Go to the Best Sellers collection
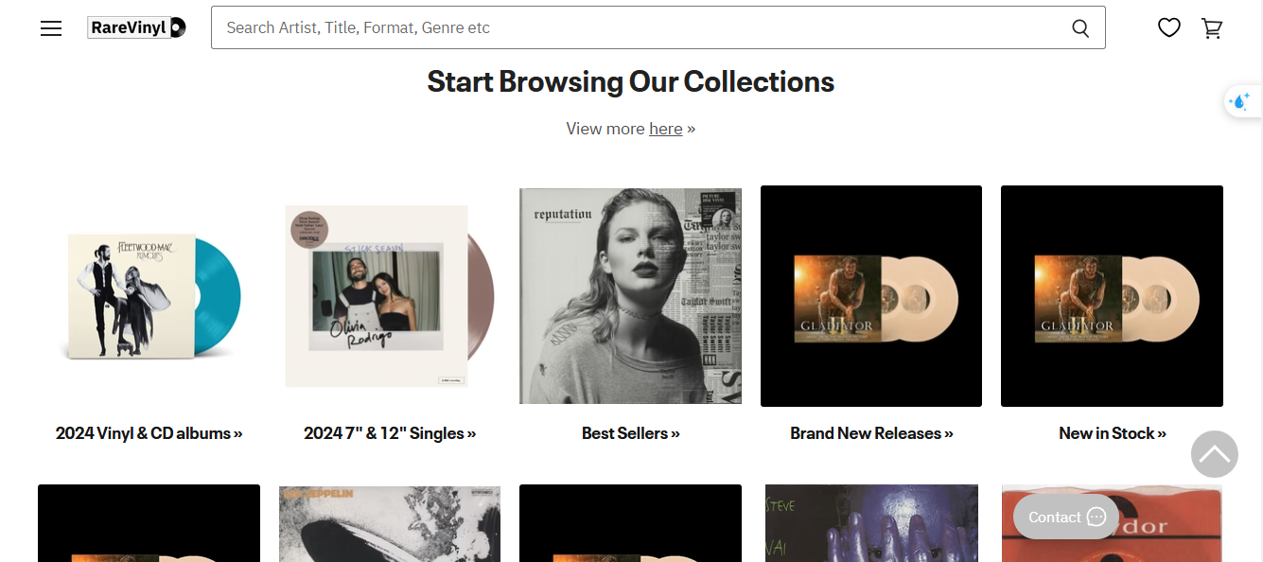Screen dimensions: 1263x562 tap(630, 433)
